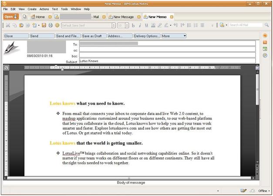Click the Cut scissors icon
This screenshot has height=196, width=273.
(8, 25)
